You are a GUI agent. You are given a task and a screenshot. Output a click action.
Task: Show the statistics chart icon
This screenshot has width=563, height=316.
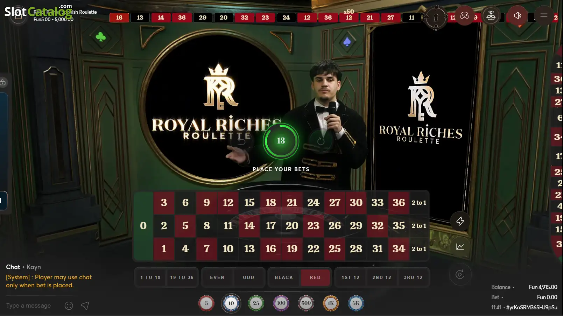click(x=460, y=247)
